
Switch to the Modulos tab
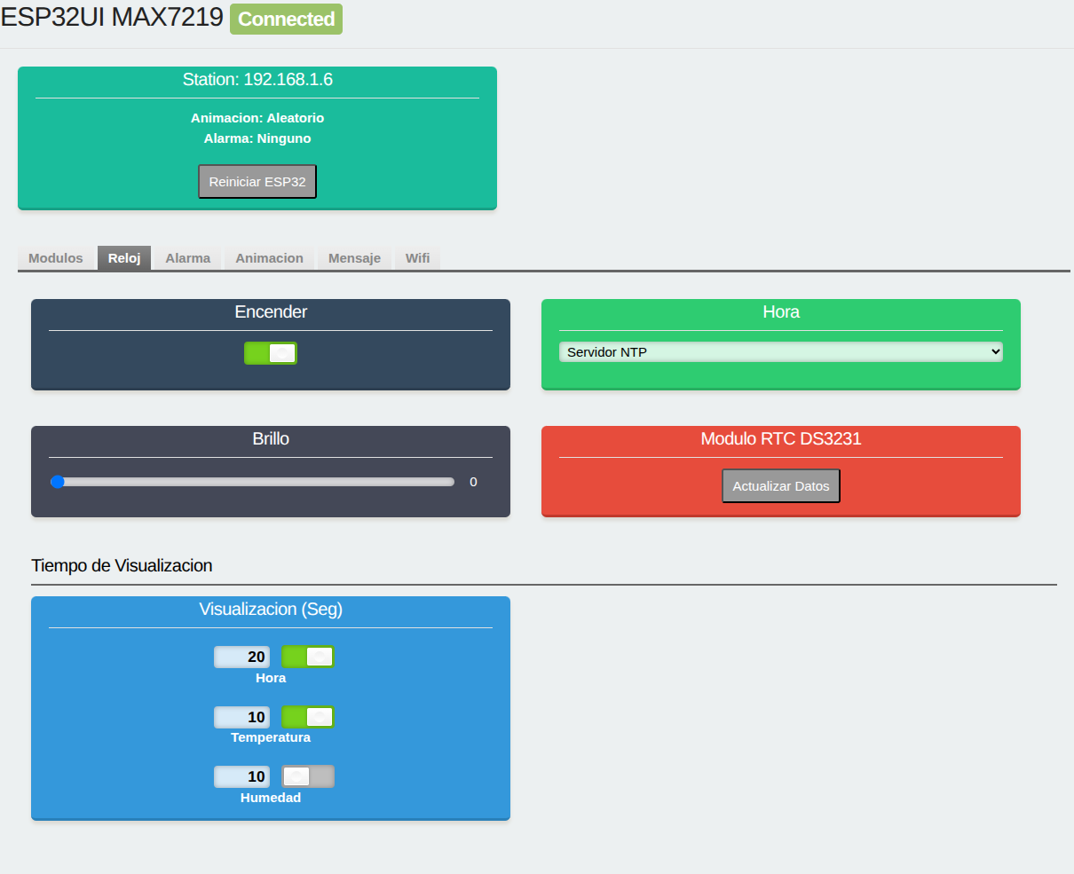56,258
